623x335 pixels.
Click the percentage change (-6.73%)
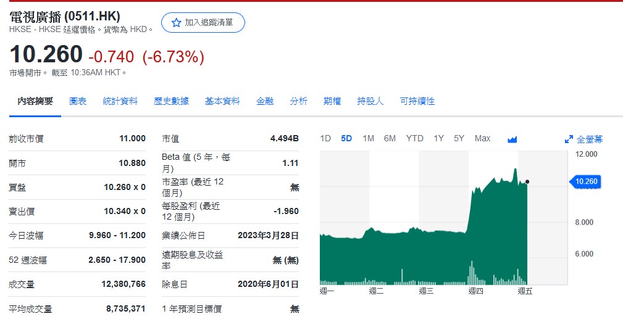(174, 57)
